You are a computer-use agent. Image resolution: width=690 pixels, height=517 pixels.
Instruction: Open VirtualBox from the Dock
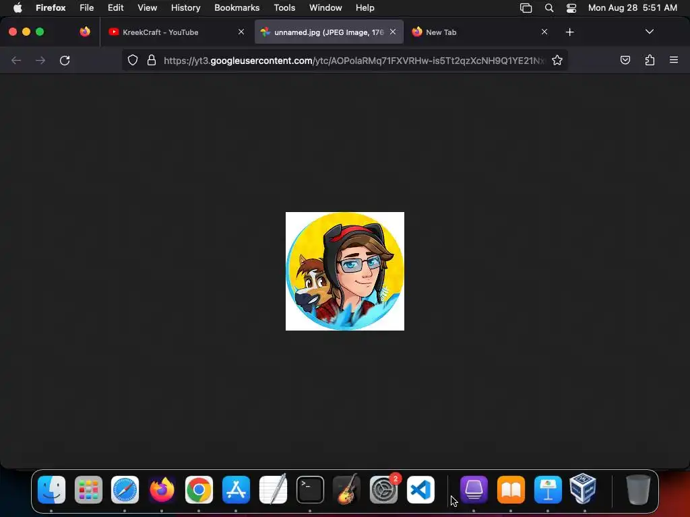click(583, 489)
